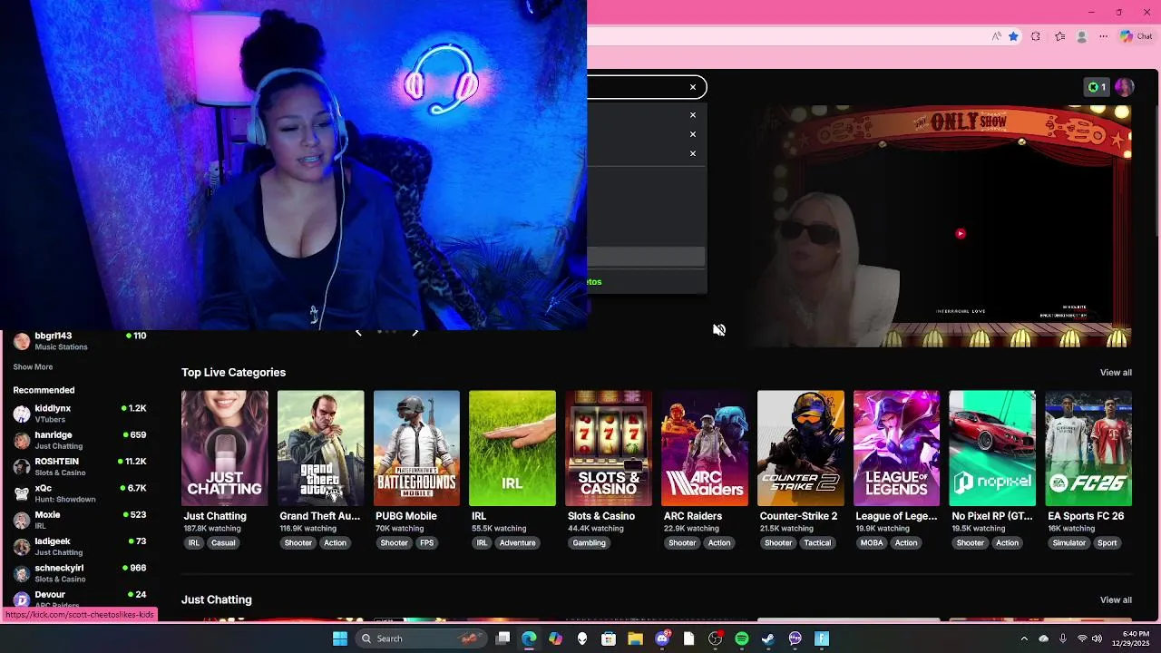Open Alienware app from taskbar
This screenshot has height=653, width=1161.
tap(582, 638)
